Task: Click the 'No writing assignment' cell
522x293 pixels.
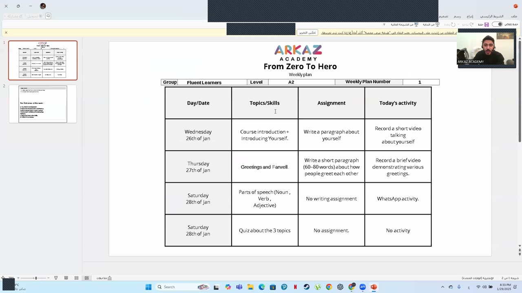Action: (332, 199)
